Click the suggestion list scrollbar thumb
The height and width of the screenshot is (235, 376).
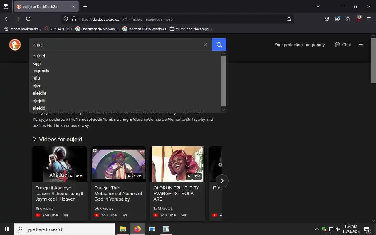pyautogui.click(x=224, y=81)
